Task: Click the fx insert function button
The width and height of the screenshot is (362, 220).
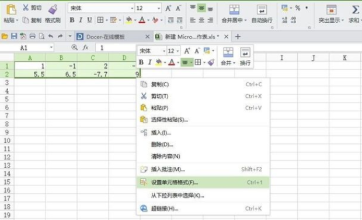Action: tap(85, 48)
